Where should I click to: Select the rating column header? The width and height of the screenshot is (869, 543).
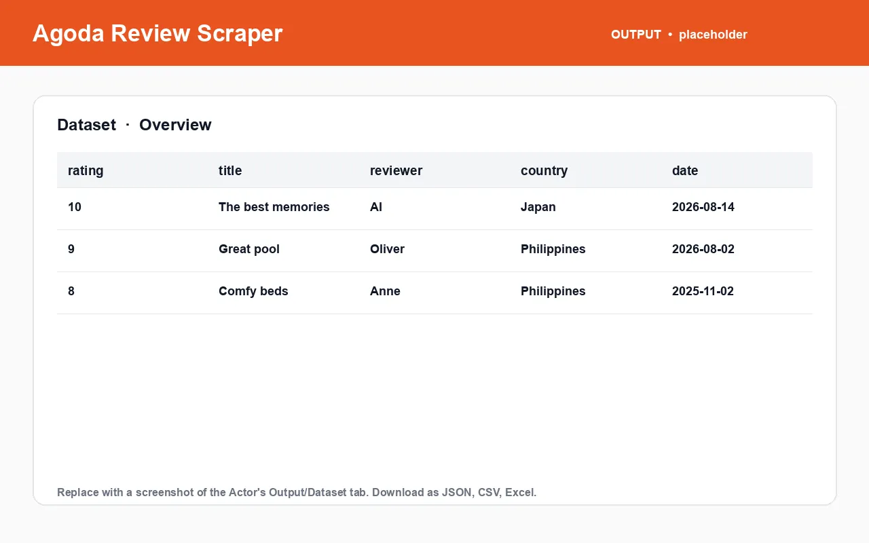click(86, 170)
